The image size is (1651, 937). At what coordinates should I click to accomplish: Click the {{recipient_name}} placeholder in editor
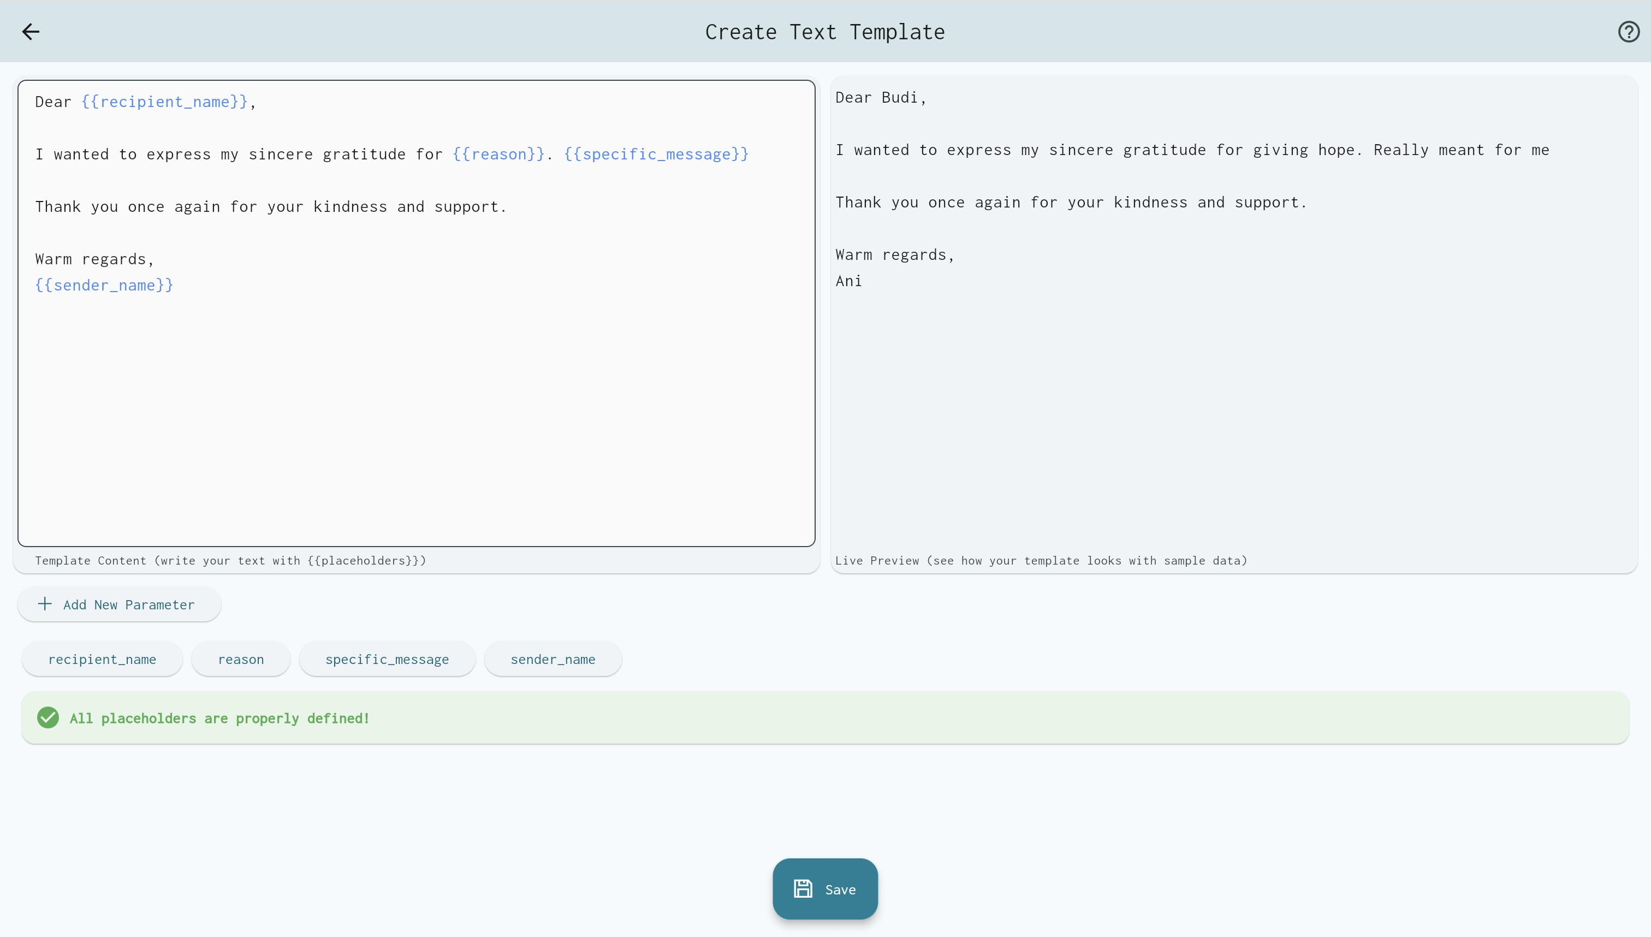coord(165,102)
